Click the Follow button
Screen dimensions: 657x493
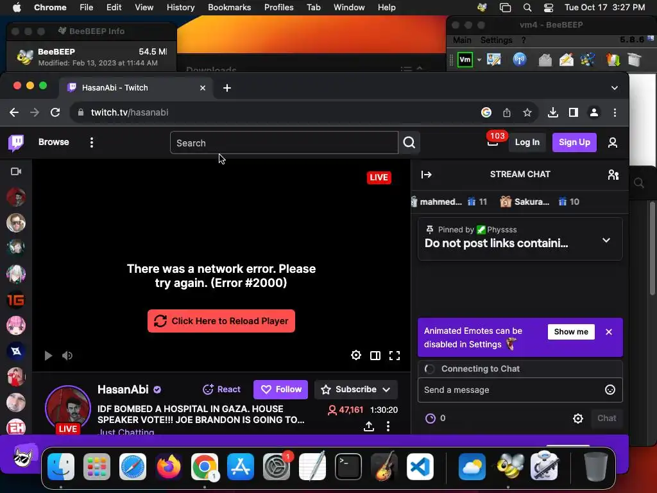(x=281, y=390)
